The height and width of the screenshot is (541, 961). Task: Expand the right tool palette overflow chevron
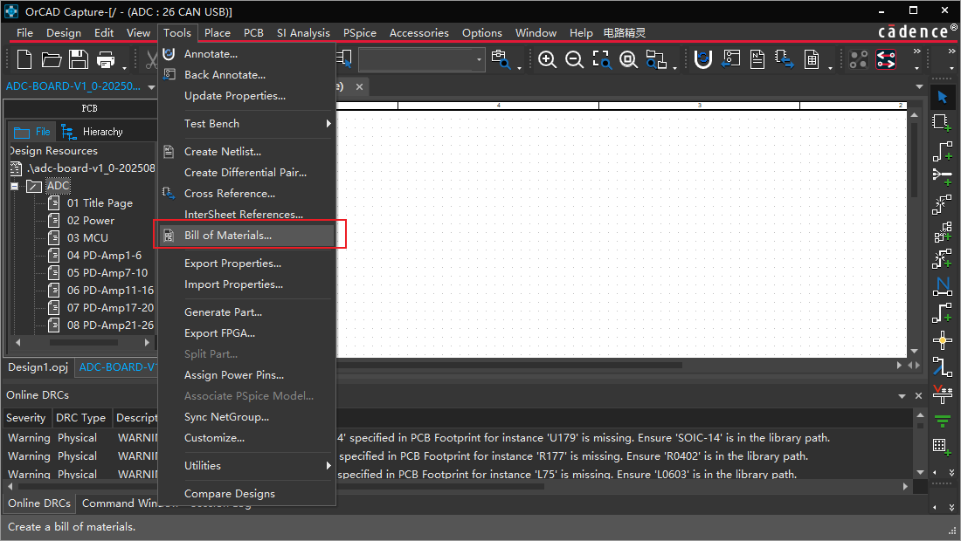pyautogui.click(x=951, y=472)
